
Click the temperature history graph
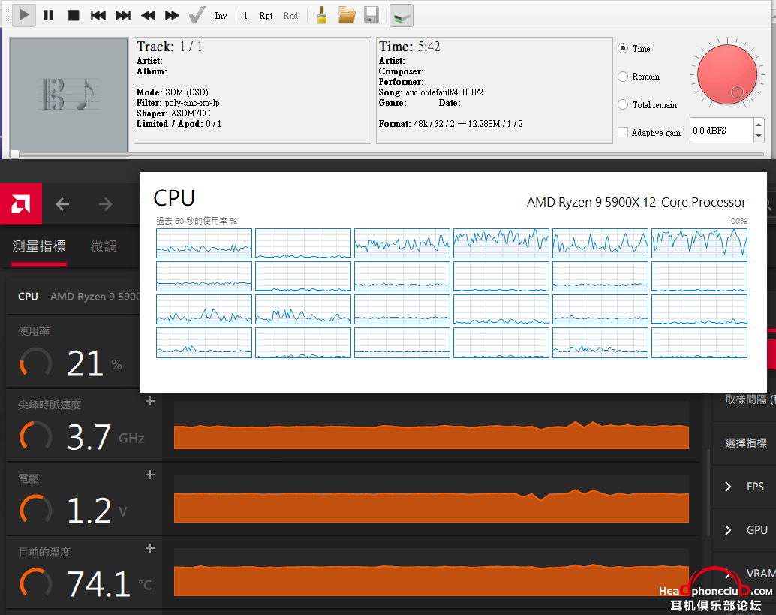pos(431,572)
